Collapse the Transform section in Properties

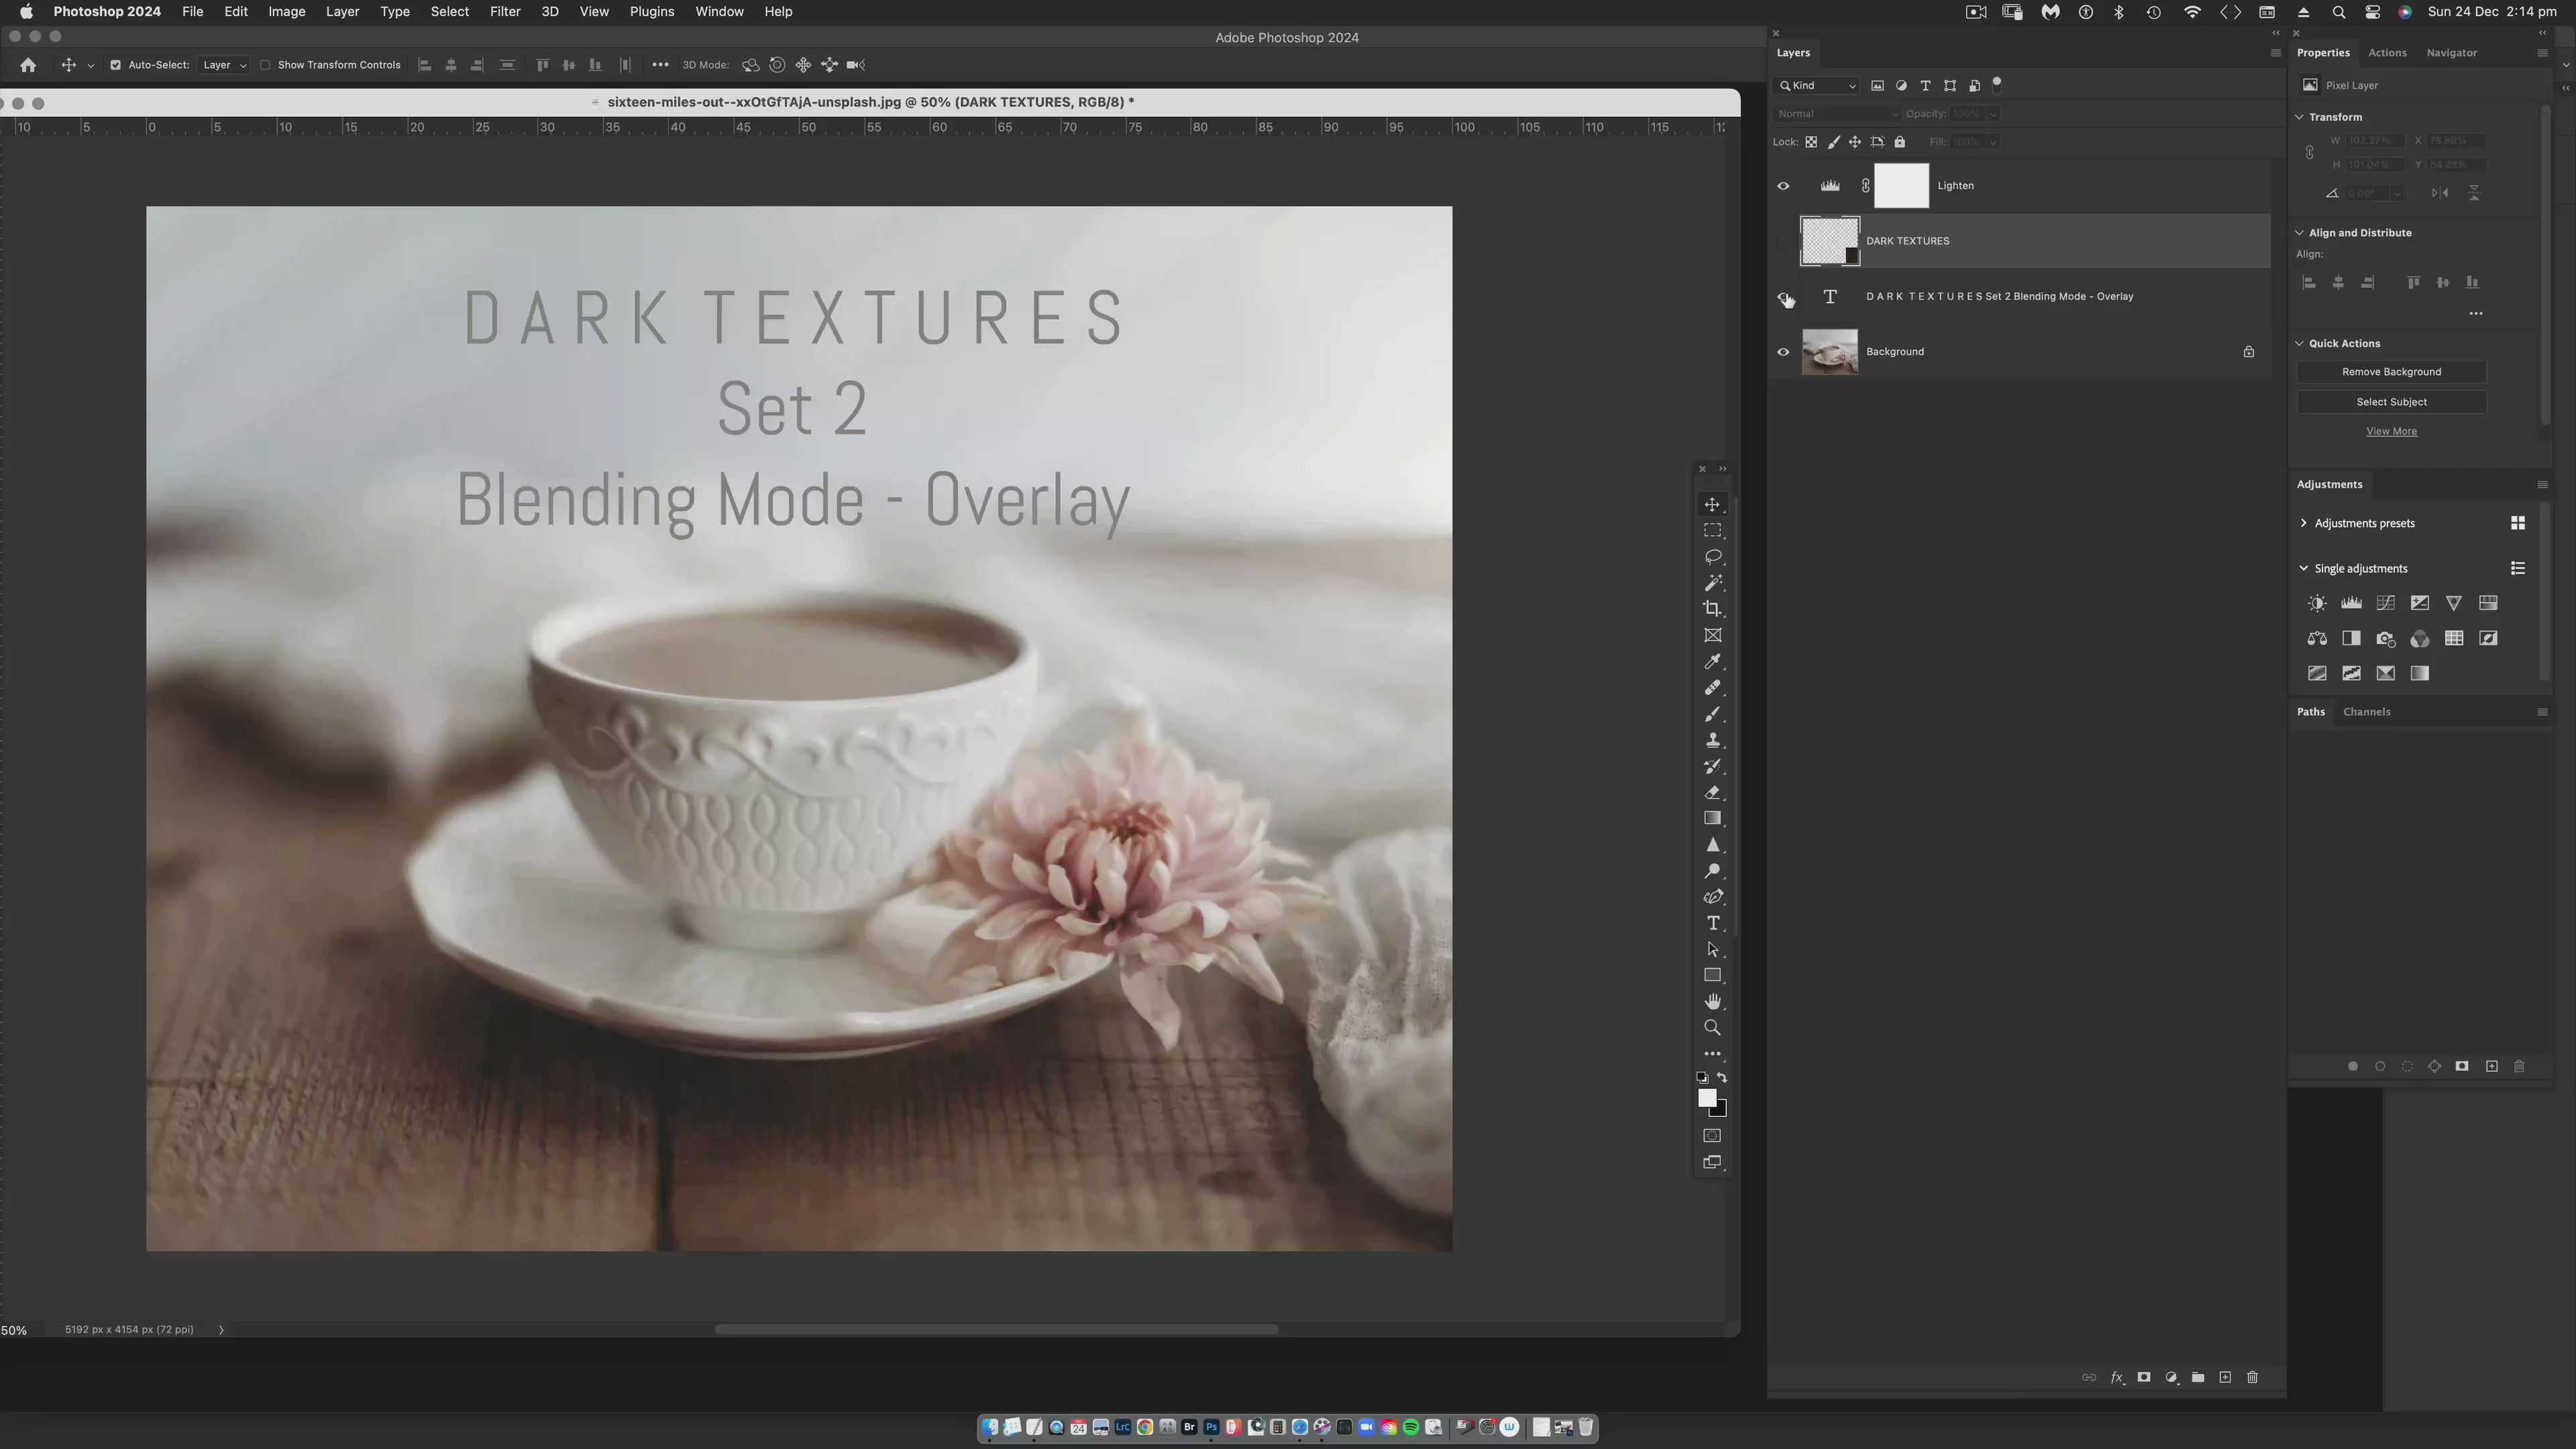point(2300,117)
